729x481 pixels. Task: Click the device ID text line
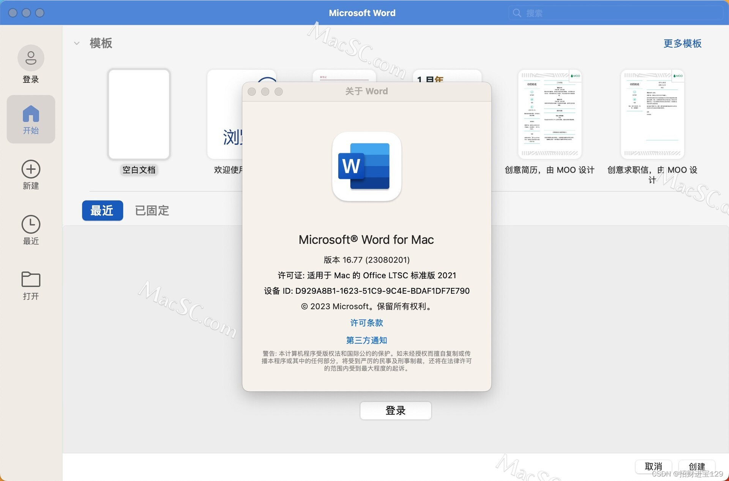(367, 291)
